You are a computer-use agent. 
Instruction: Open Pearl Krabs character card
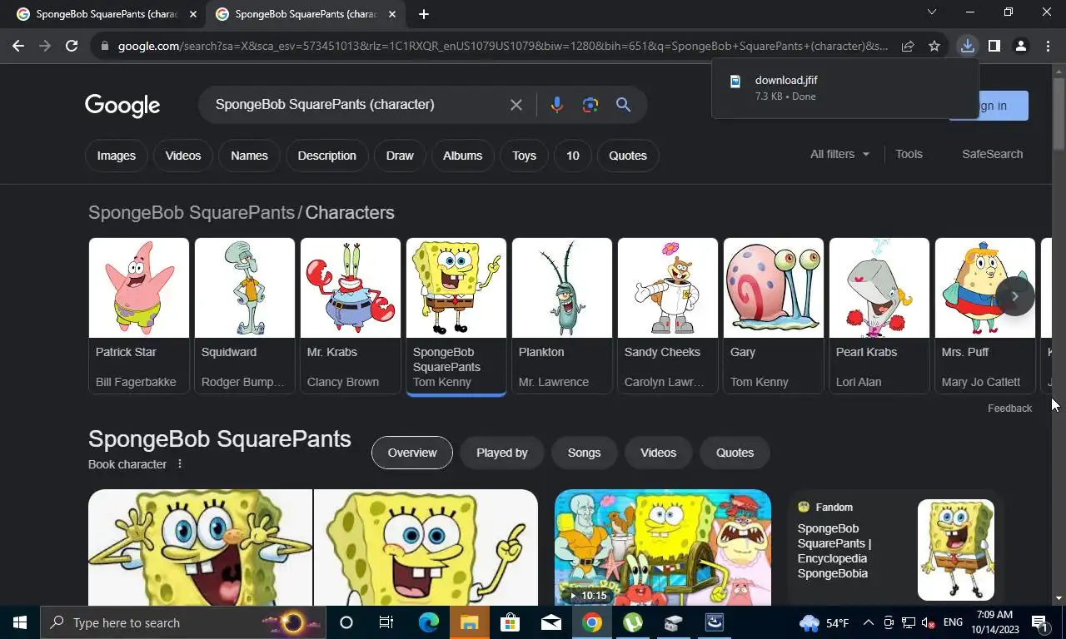[x=879, y=315]
